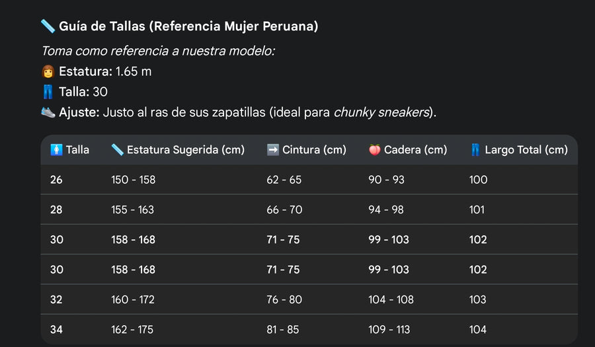Viewport: 595px width, 347px height.
Task: Click the peach icon in Cadera header
Action: [374, 150]
